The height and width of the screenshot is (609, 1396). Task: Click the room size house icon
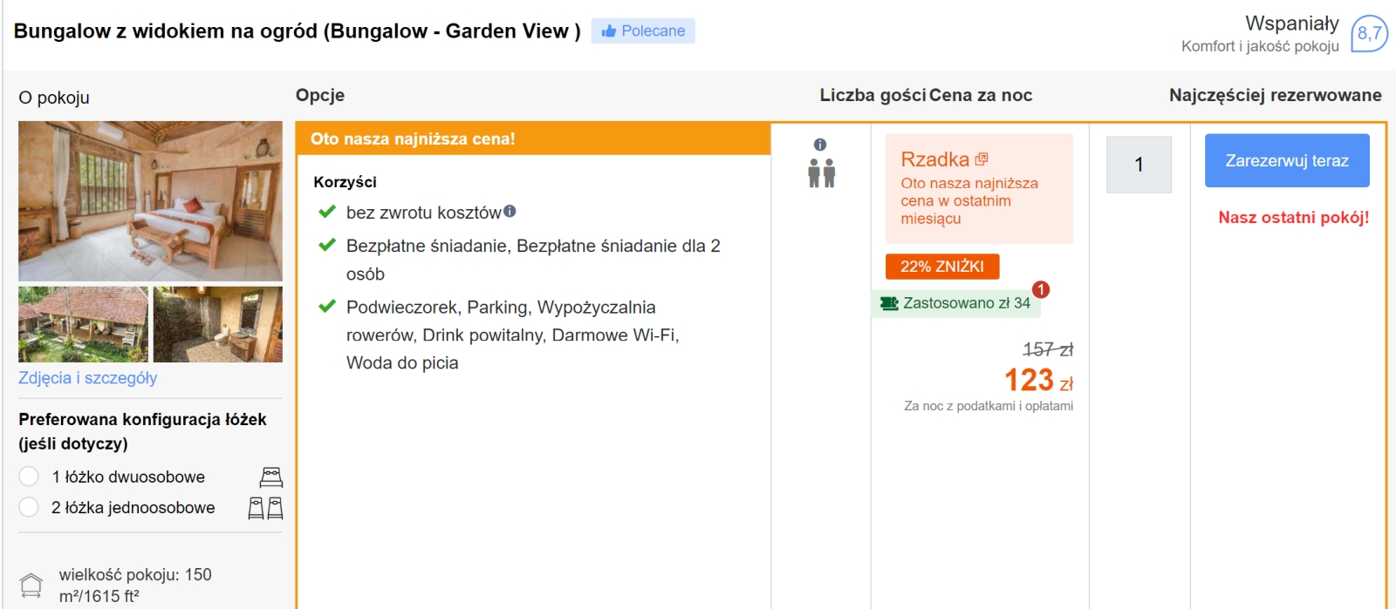coord(31,585)
